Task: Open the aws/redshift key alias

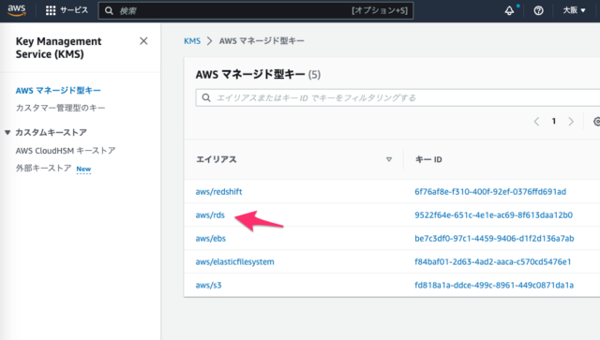Action: (x=218, y=192)
